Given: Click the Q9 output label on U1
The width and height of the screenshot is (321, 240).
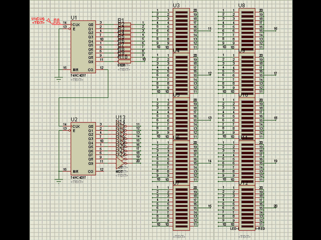Looking at the screenshot, I should click(91, 61).
